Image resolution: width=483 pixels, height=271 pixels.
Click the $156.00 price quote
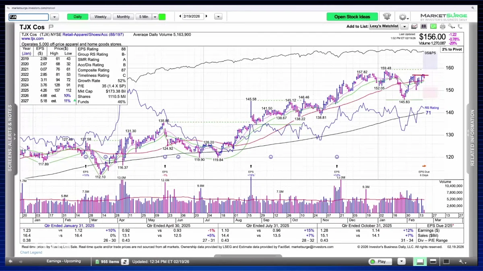coord(432,37)
